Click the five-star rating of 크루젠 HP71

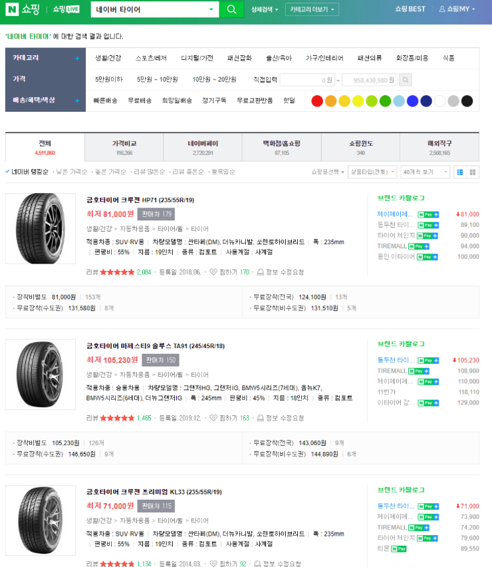(117, 272)
